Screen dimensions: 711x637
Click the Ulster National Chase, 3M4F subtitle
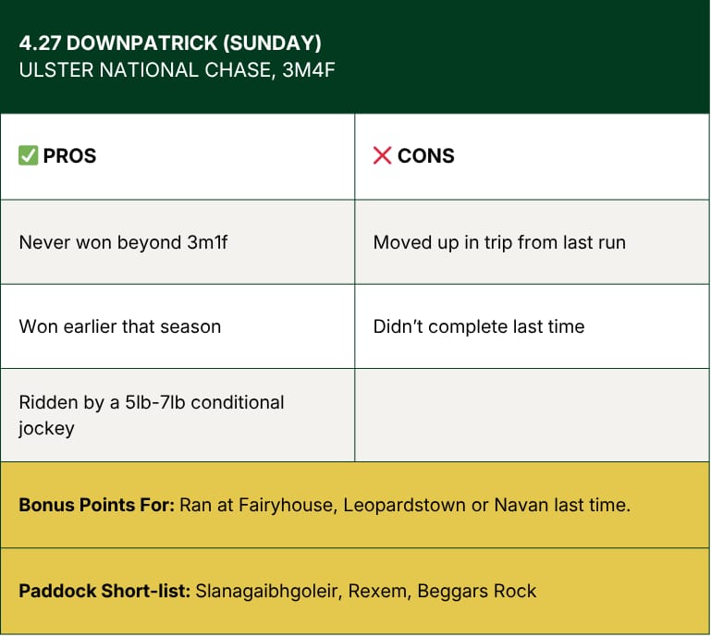coord(177,70)
